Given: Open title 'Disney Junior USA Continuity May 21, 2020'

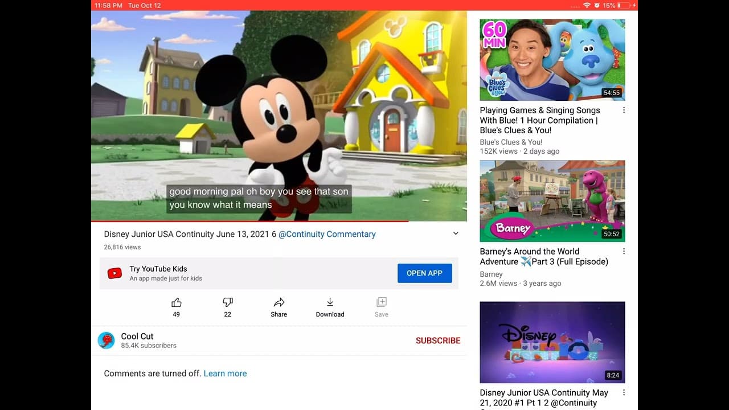Looking at the screenshot, I should (544, 399).
